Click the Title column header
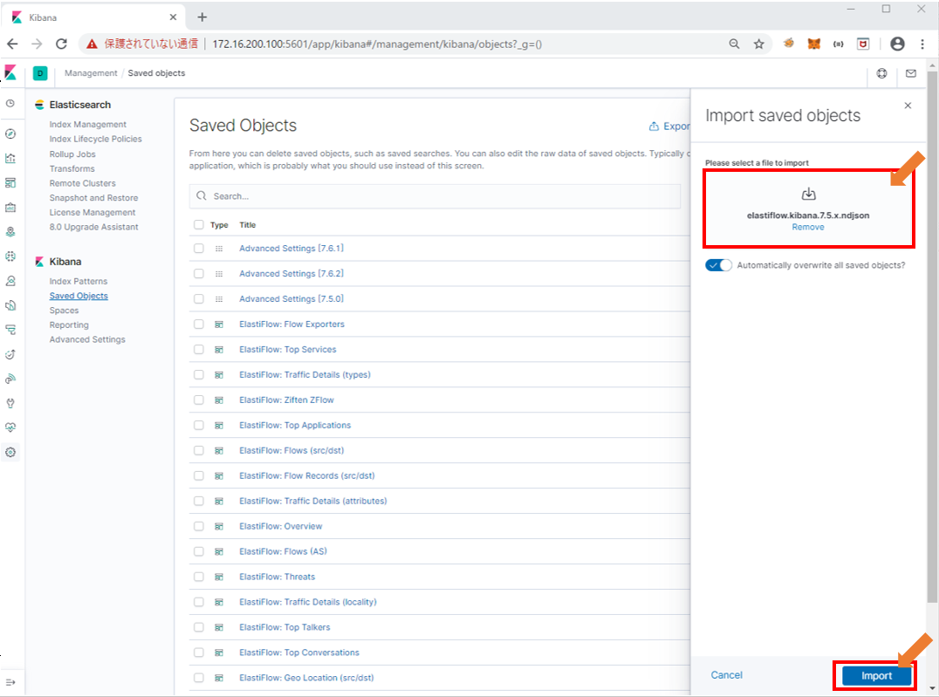The height and width of the screenshot is (697, 939). [x=247, y=225]
